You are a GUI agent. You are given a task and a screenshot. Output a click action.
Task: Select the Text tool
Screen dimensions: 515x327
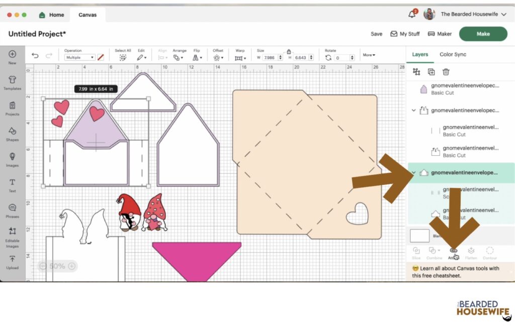tap(12, 185)
